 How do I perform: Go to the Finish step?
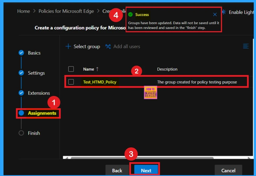click(34, 133)
